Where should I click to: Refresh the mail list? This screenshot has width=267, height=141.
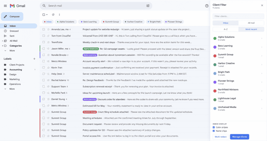point(53,15)
